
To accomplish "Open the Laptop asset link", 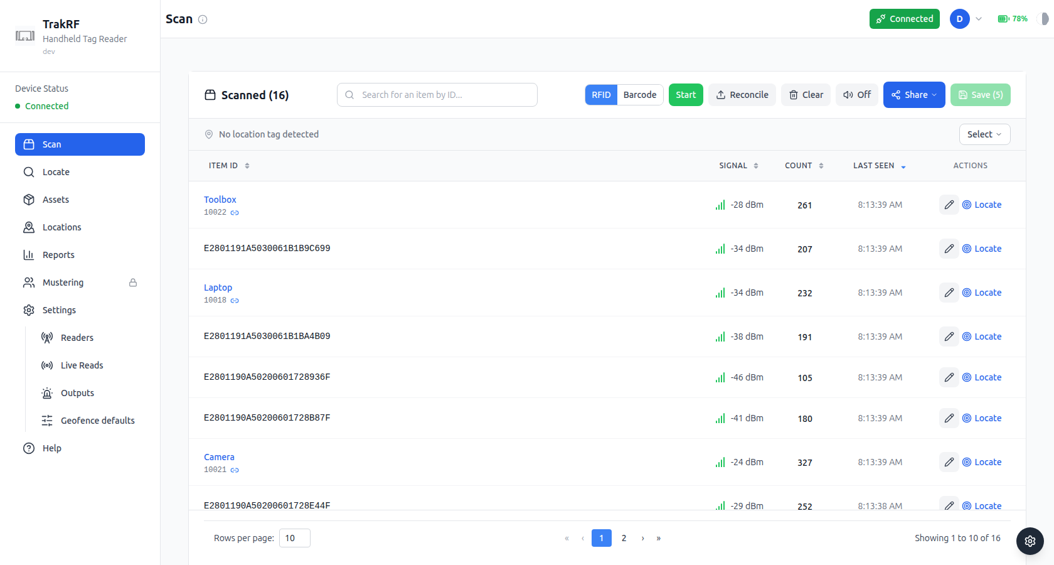I will [x=218, y=288].
